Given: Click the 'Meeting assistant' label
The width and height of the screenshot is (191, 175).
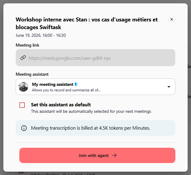Looking at the screenshot, I should point(32,74).
